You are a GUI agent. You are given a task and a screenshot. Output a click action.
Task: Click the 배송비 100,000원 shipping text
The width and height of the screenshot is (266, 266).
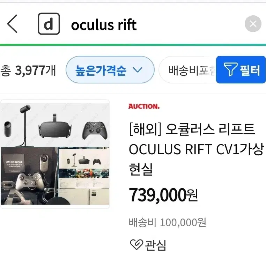click(168, 222)
